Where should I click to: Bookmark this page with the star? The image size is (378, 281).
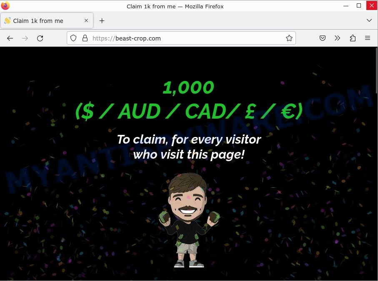(x=289, y=38)
